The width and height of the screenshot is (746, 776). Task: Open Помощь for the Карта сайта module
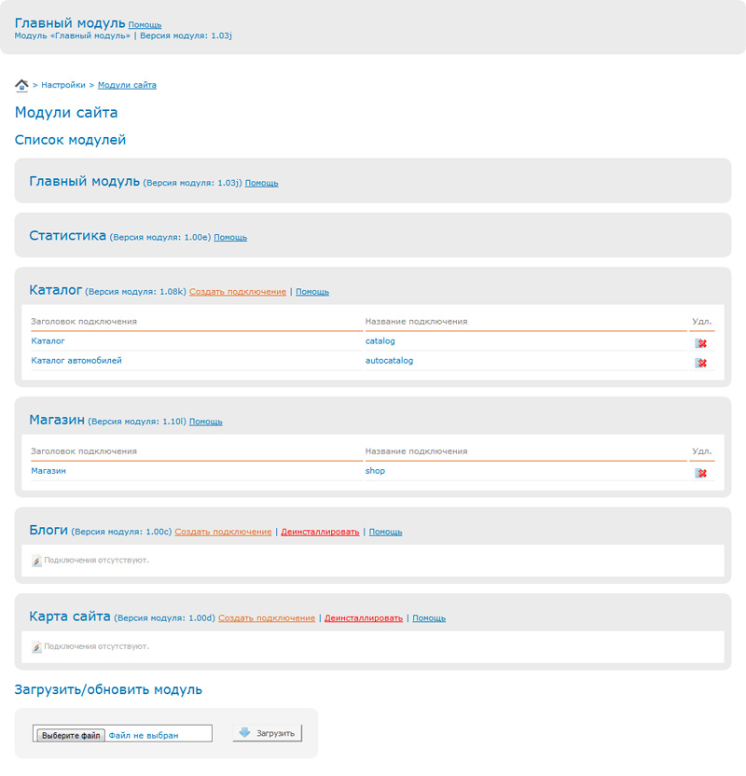point(429,618)
